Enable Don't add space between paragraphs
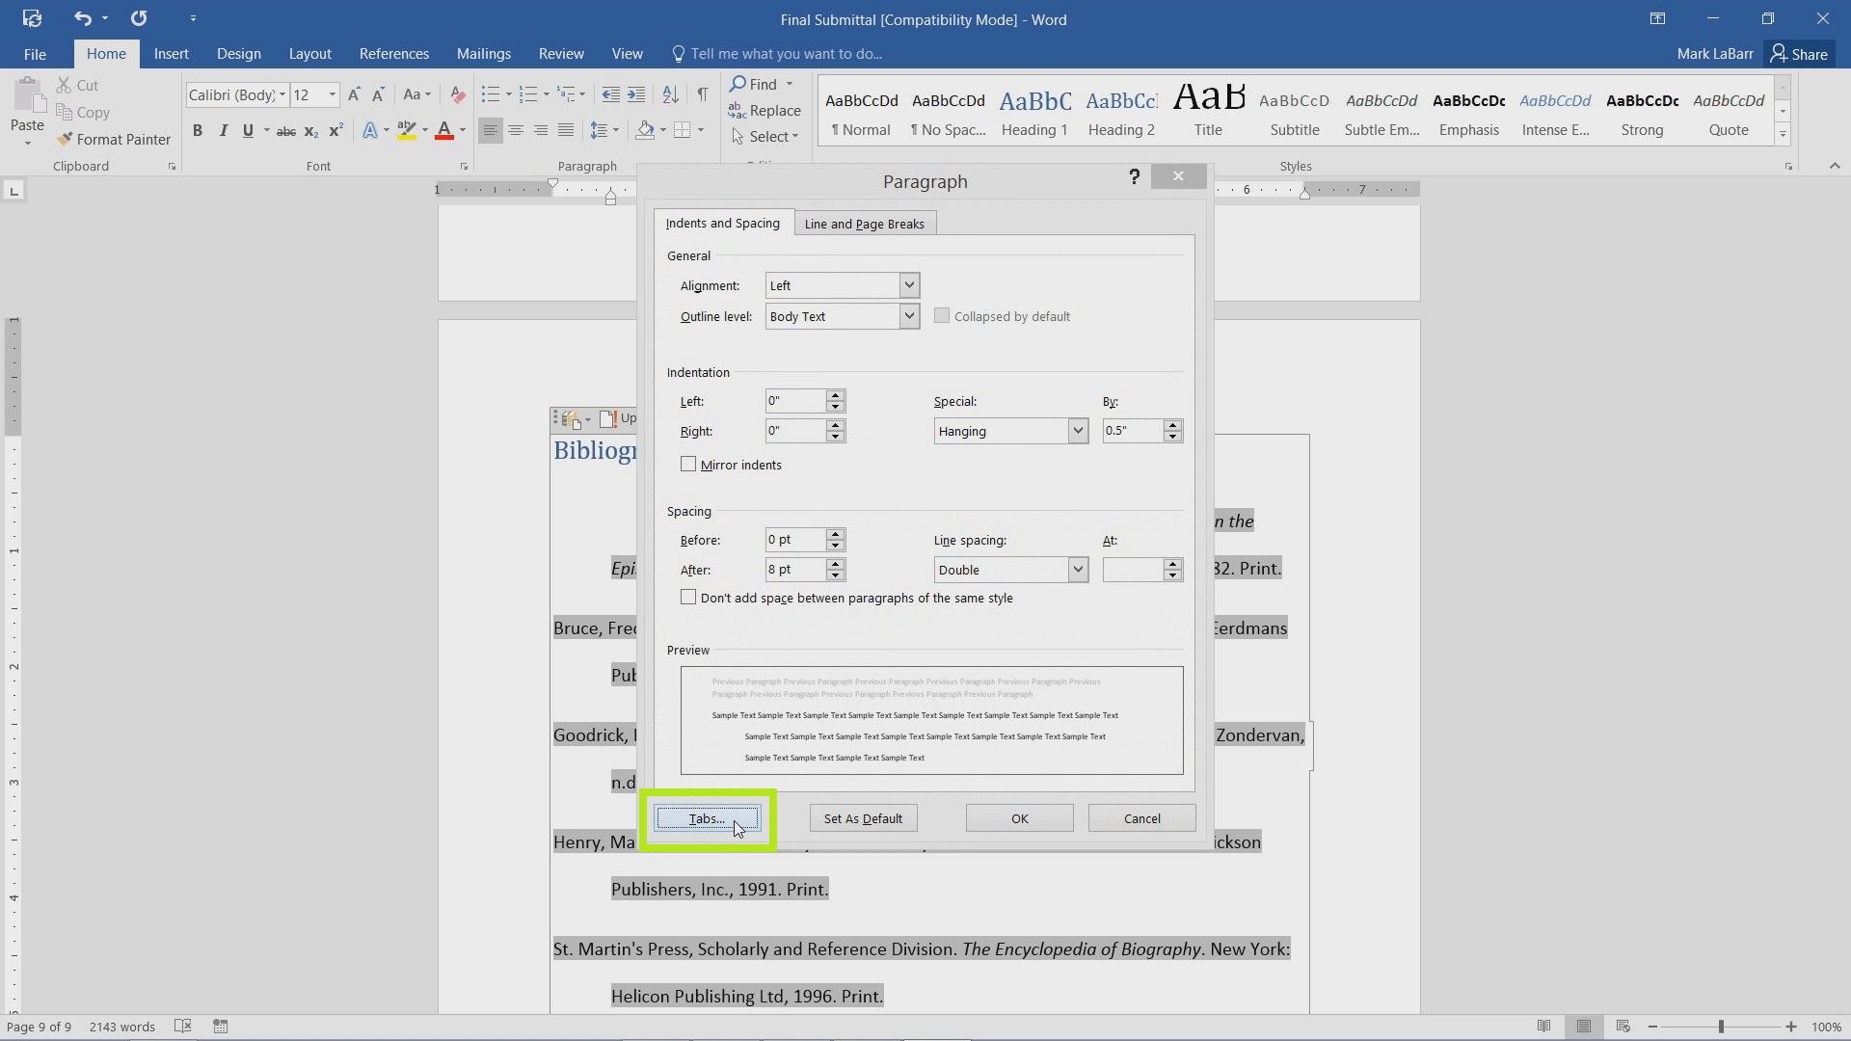1851x1041 pixels. tap(687, 598)
